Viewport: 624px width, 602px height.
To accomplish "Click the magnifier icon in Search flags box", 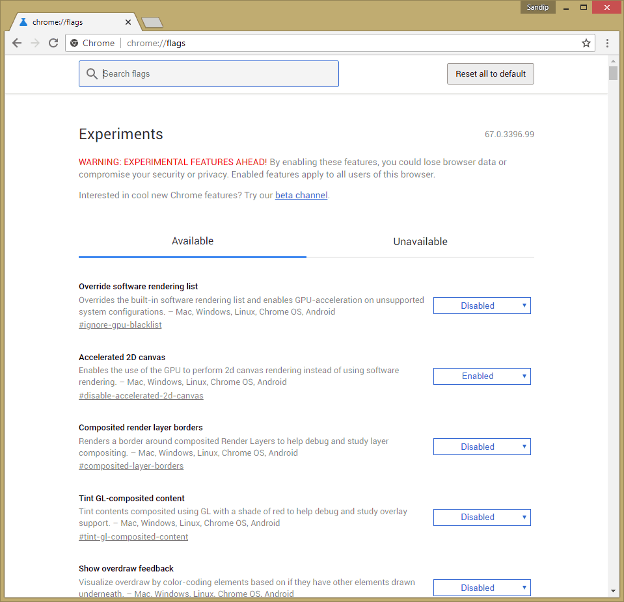I will click(92, 73).
